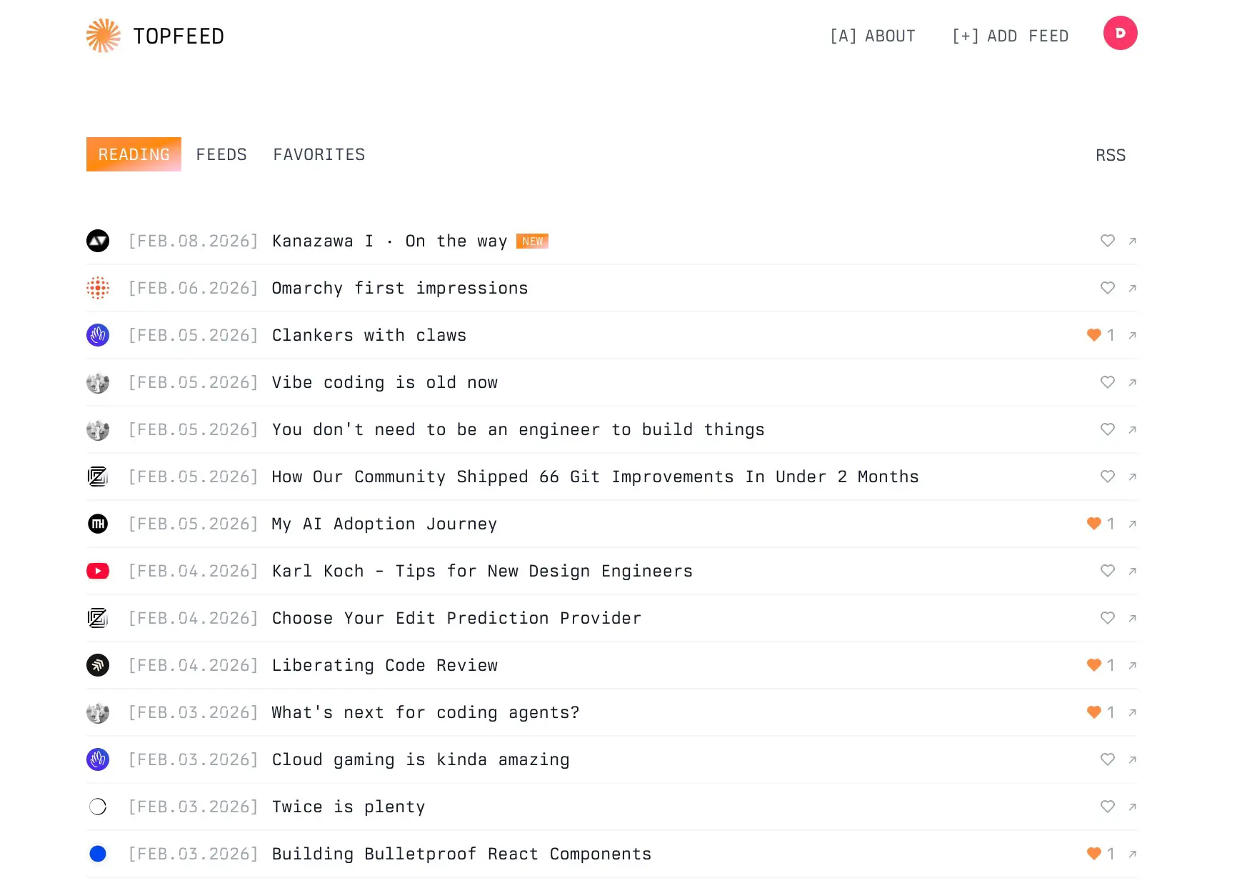This screenshot has height=883, width=1237.
Task: Open the pink user avatar
Action: point(1120,33)
